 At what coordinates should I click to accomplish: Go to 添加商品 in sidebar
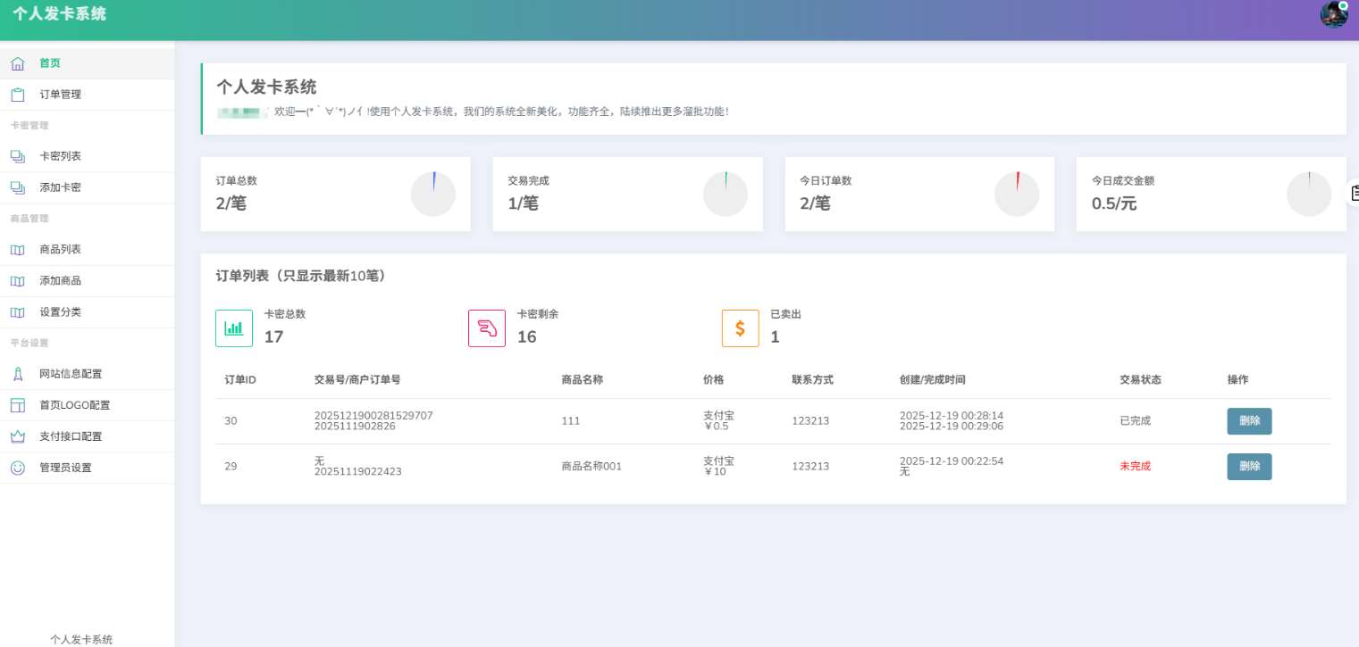[60, 281]
